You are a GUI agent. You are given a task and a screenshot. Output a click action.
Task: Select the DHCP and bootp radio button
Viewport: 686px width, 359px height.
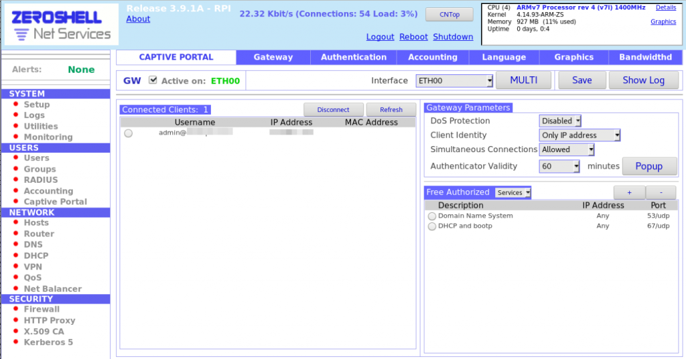pos(432,226)
